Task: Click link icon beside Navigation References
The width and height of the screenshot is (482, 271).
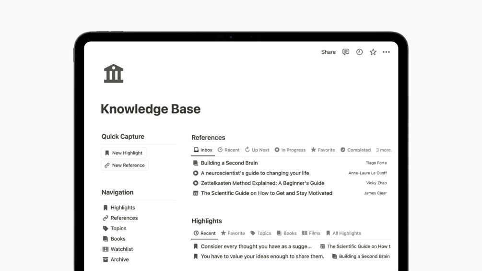Action: pos(106,218)
